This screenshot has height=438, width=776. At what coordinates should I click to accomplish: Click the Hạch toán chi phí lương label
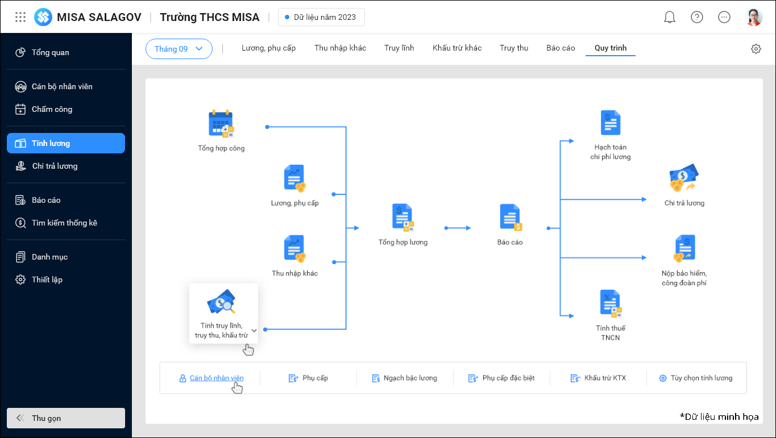coord(611,152)
